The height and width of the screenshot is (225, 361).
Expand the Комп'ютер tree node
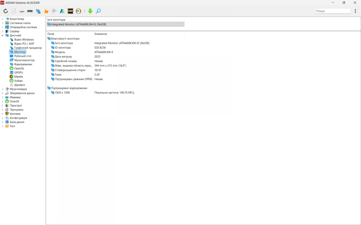click(2, 19)
